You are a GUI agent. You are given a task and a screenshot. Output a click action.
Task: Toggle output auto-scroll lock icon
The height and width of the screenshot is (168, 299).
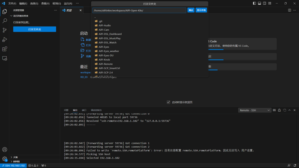pyautogui.click(x=279, y=110)
